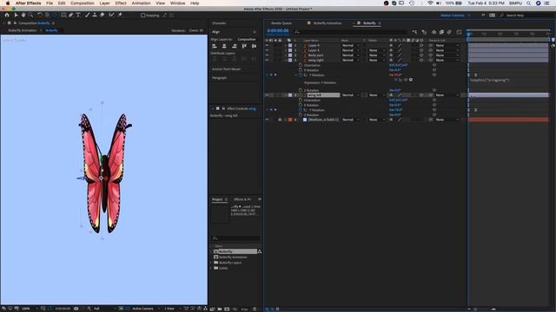Click the red solid layer label color swatch
556x312 pixels.
click(290, 120)
